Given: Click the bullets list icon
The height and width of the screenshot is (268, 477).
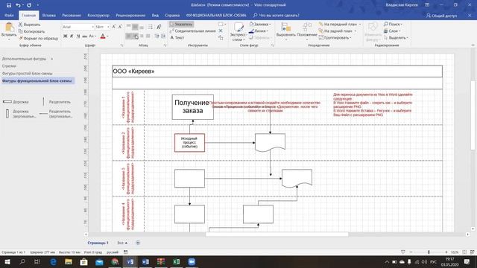Looking at the screenshot, I should point(151,27).
